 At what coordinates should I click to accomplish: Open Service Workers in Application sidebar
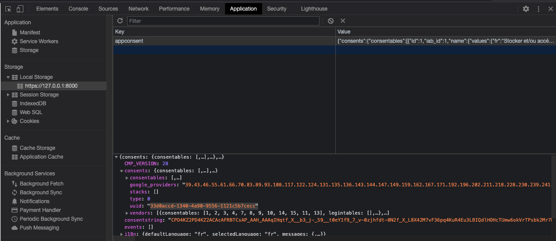point(39,41)
